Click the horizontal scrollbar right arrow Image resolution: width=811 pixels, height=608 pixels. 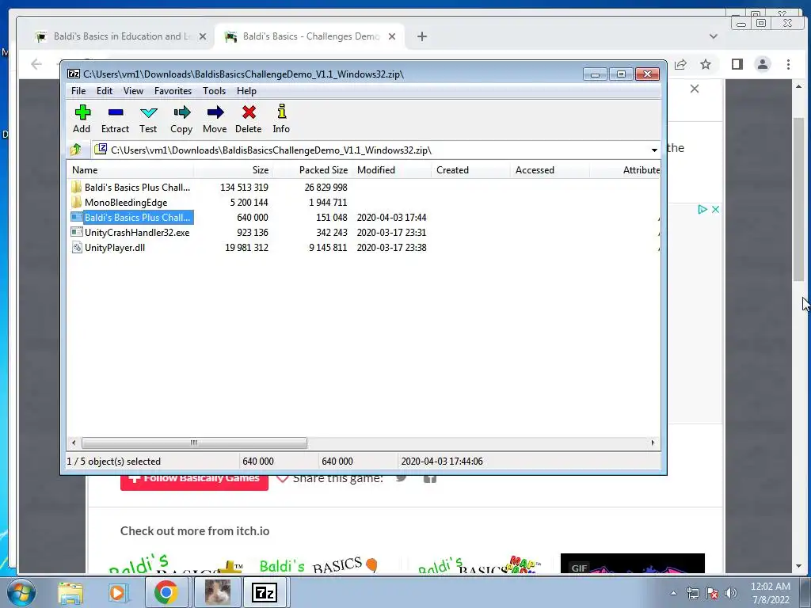pos(653,443)
